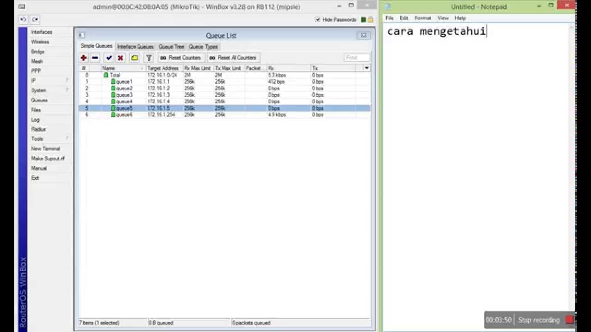Click the Reset All Counters button
This screenshot has width=591, height=332.
point(233,58)
